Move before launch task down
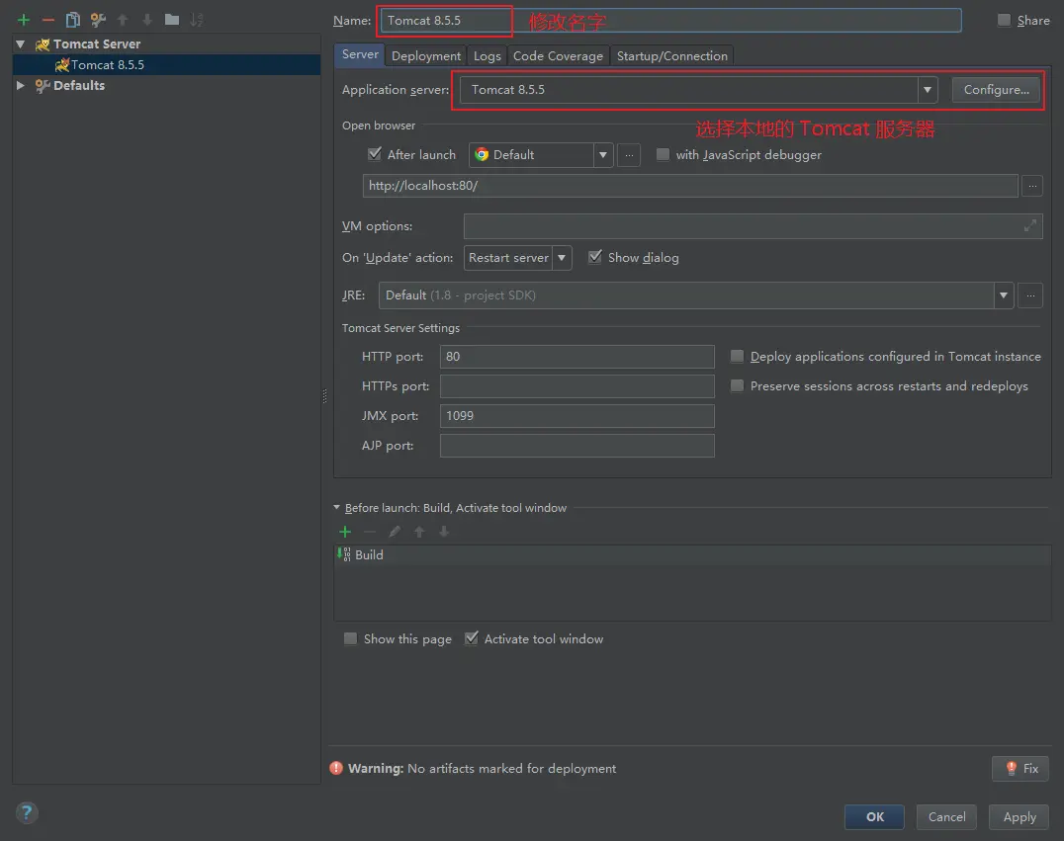The image size is (1064, 841). (x=444, y=532)
